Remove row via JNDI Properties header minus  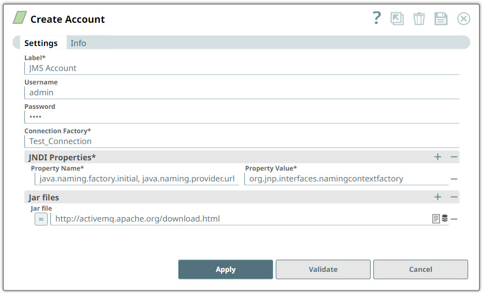pos(454,157)
